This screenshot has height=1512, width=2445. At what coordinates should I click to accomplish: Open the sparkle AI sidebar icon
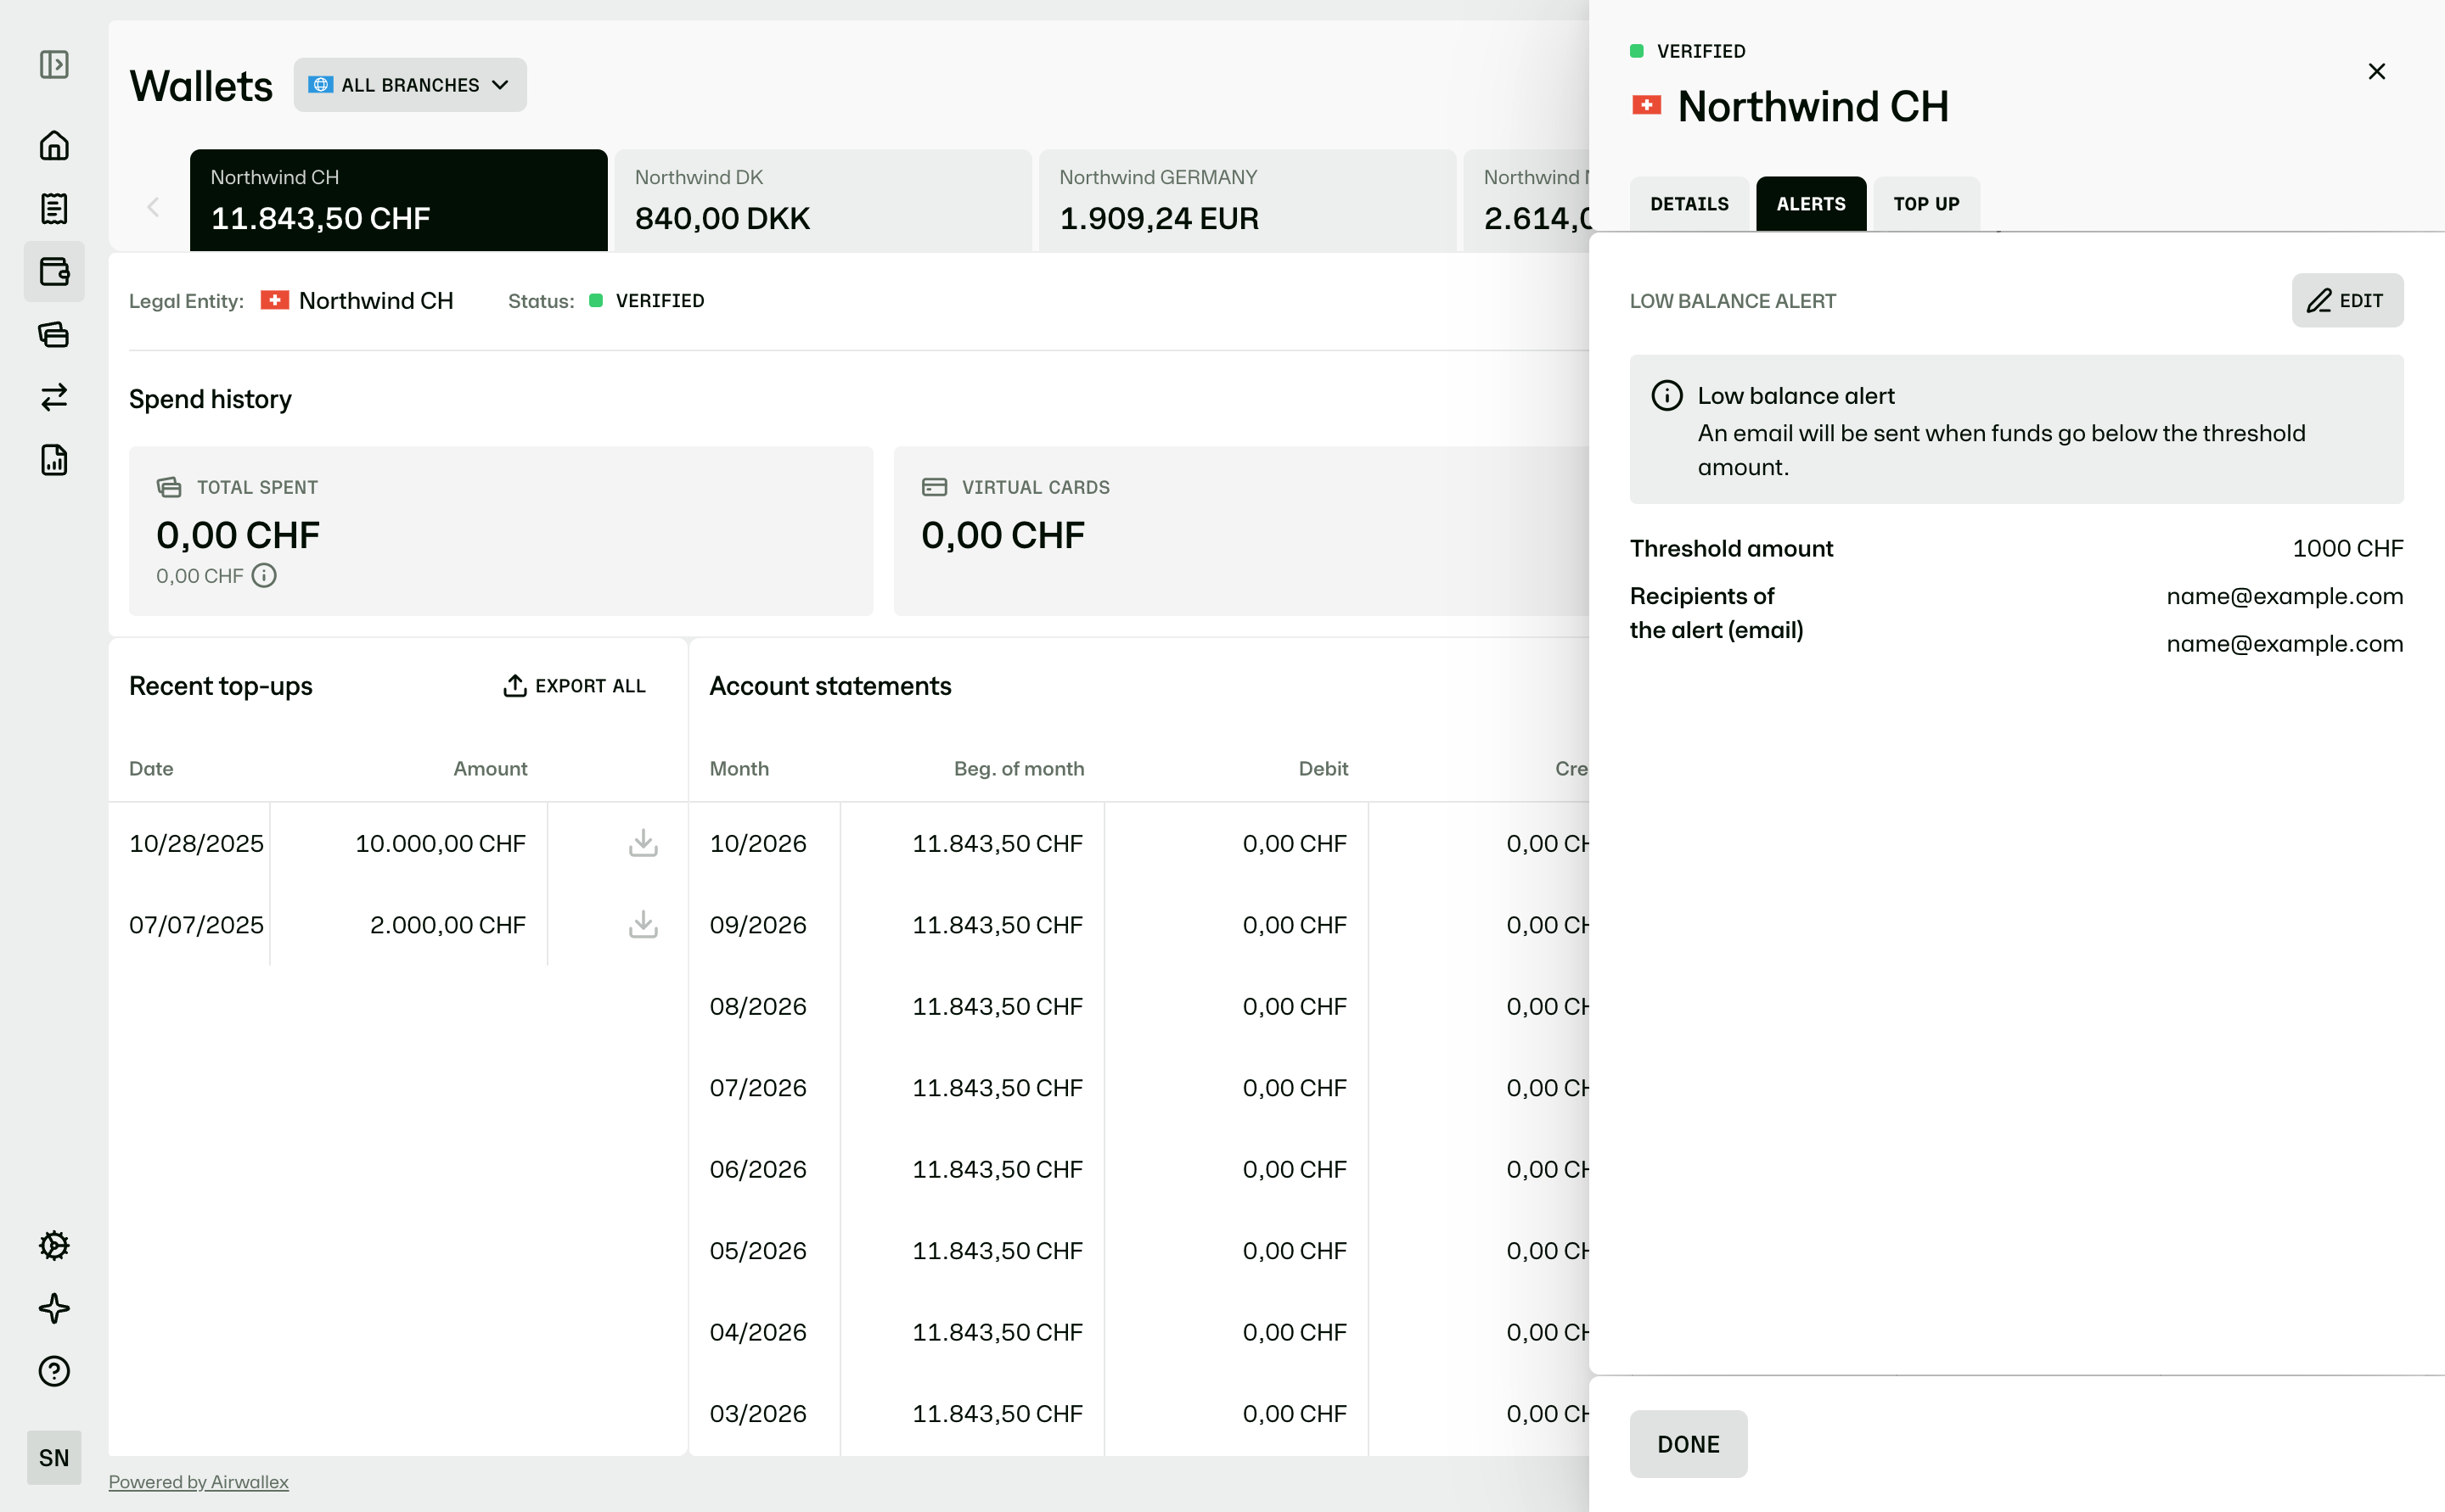click(54, 1308)
